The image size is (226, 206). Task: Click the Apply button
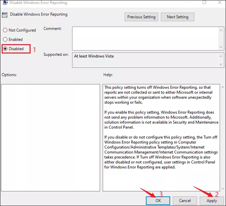coord(212,201)
